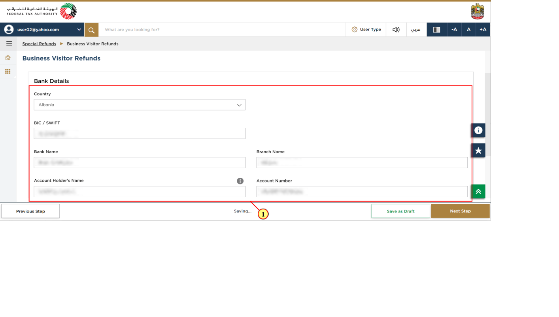Viewport: 559px width, 317px height.
Task: Open the Special Refunds breadcrumb link
Action: pos(39,44)
